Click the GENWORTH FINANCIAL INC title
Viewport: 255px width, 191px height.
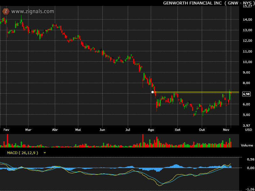[x=193, y=3]
